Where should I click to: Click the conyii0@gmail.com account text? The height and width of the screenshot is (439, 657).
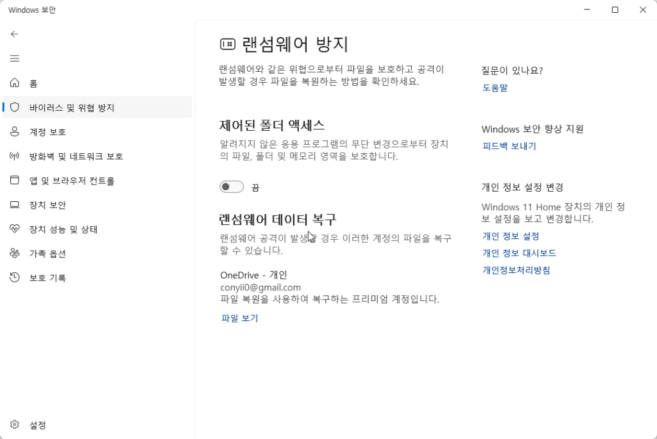click(260, 288)
